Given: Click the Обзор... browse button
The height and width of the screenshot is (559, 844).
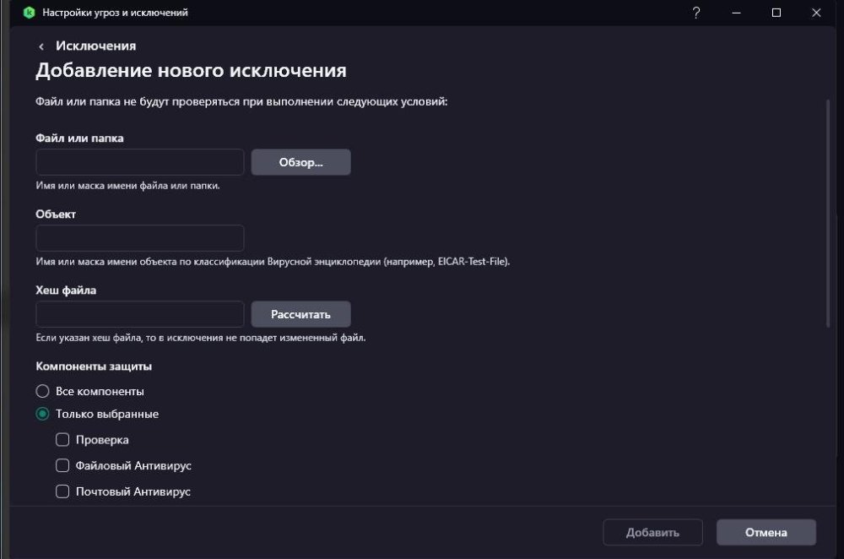Looking at the screenshot, I should click(x=300, y=162).
